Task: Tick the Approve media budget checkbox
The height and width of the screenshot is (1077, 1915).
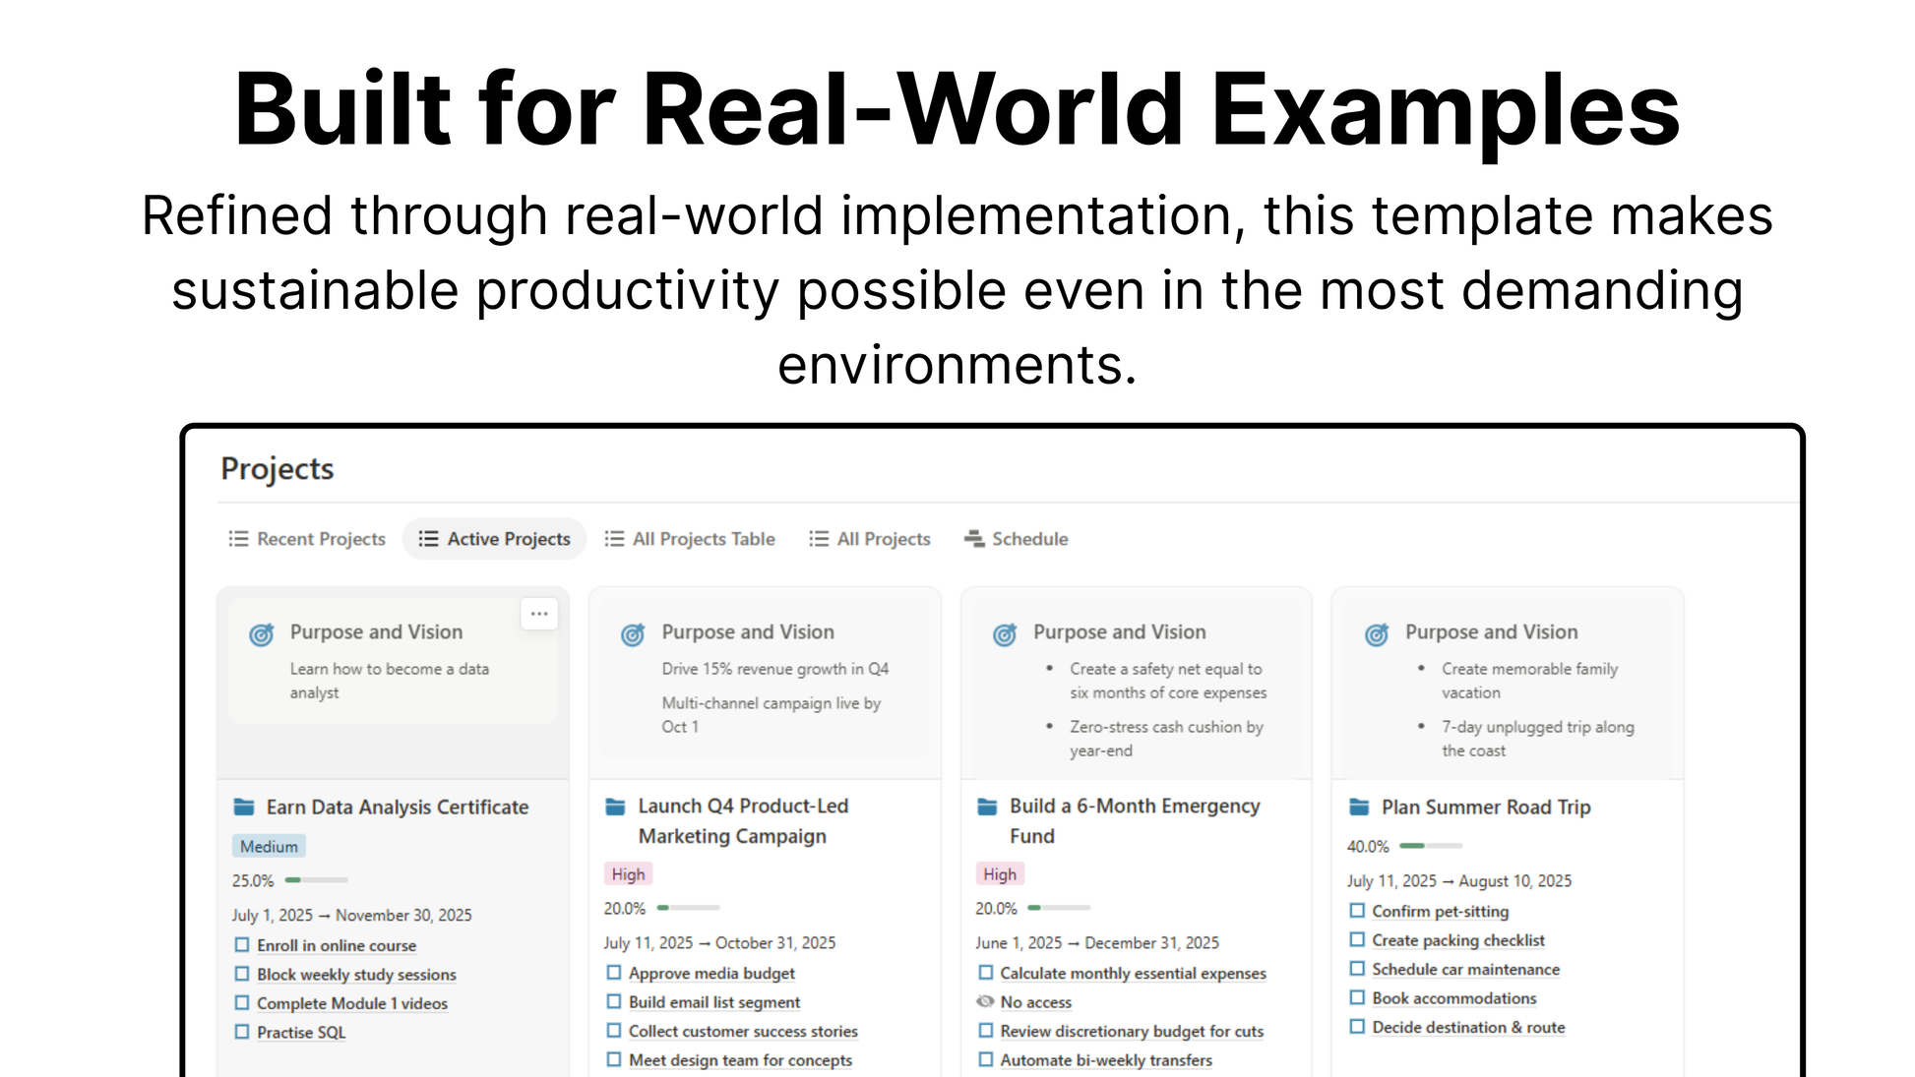Action: pyautogui.click(x=614, y=973)
